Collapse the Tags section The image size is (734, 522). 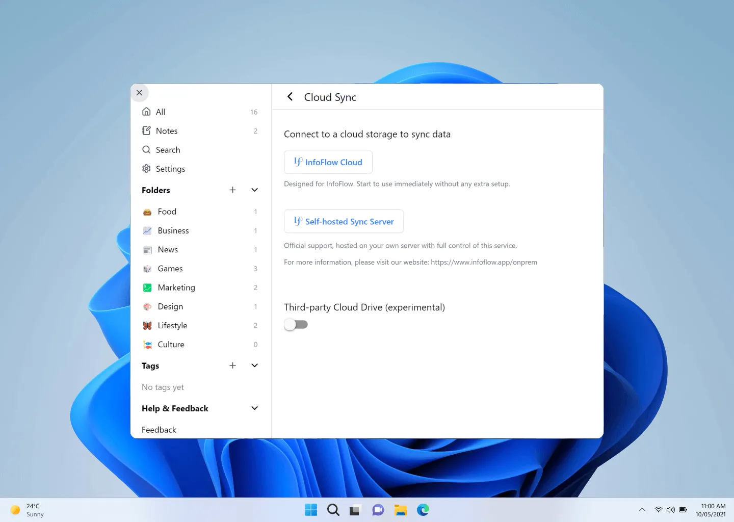tap(254, 366)
